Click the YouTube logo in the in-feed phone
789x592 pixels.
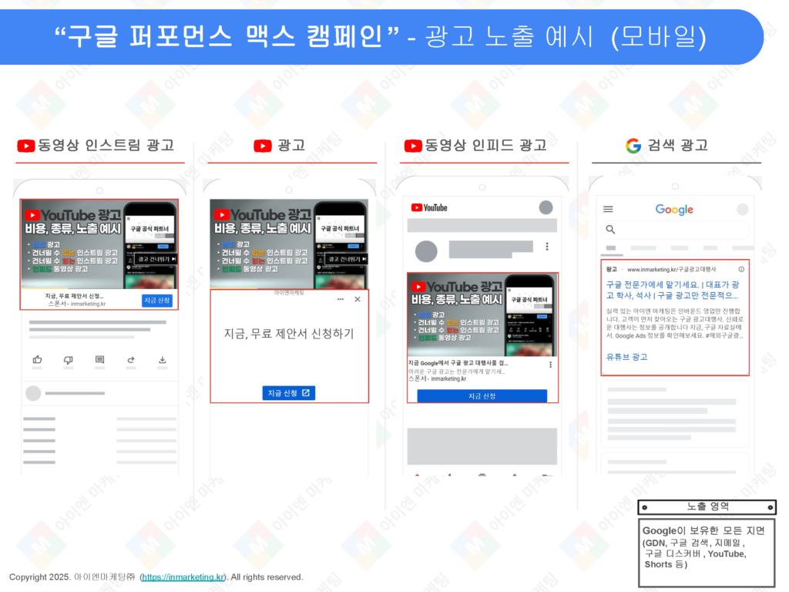[429, 207]
